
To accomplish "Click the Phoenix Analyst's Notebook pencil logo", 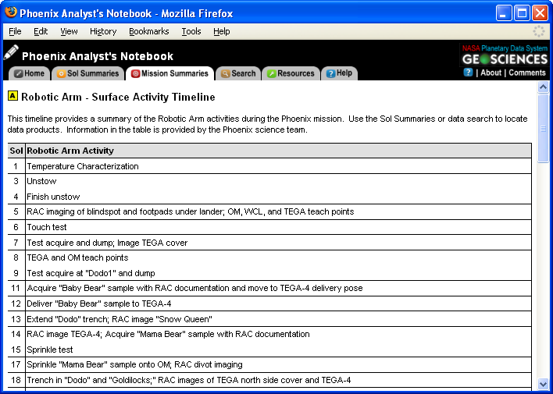I will (x=11, y=53).
